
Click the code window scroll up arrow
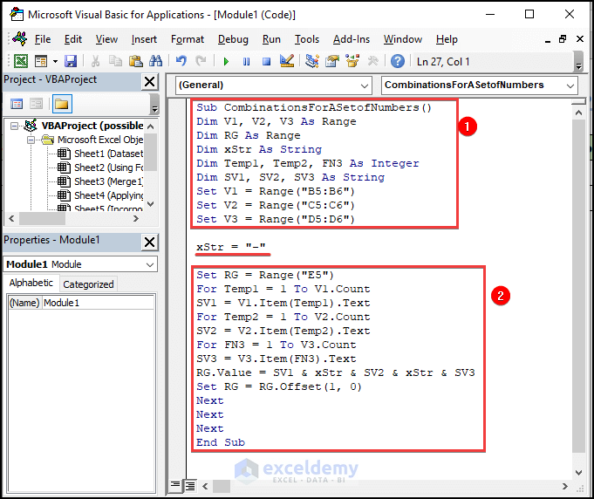[579, 113]
